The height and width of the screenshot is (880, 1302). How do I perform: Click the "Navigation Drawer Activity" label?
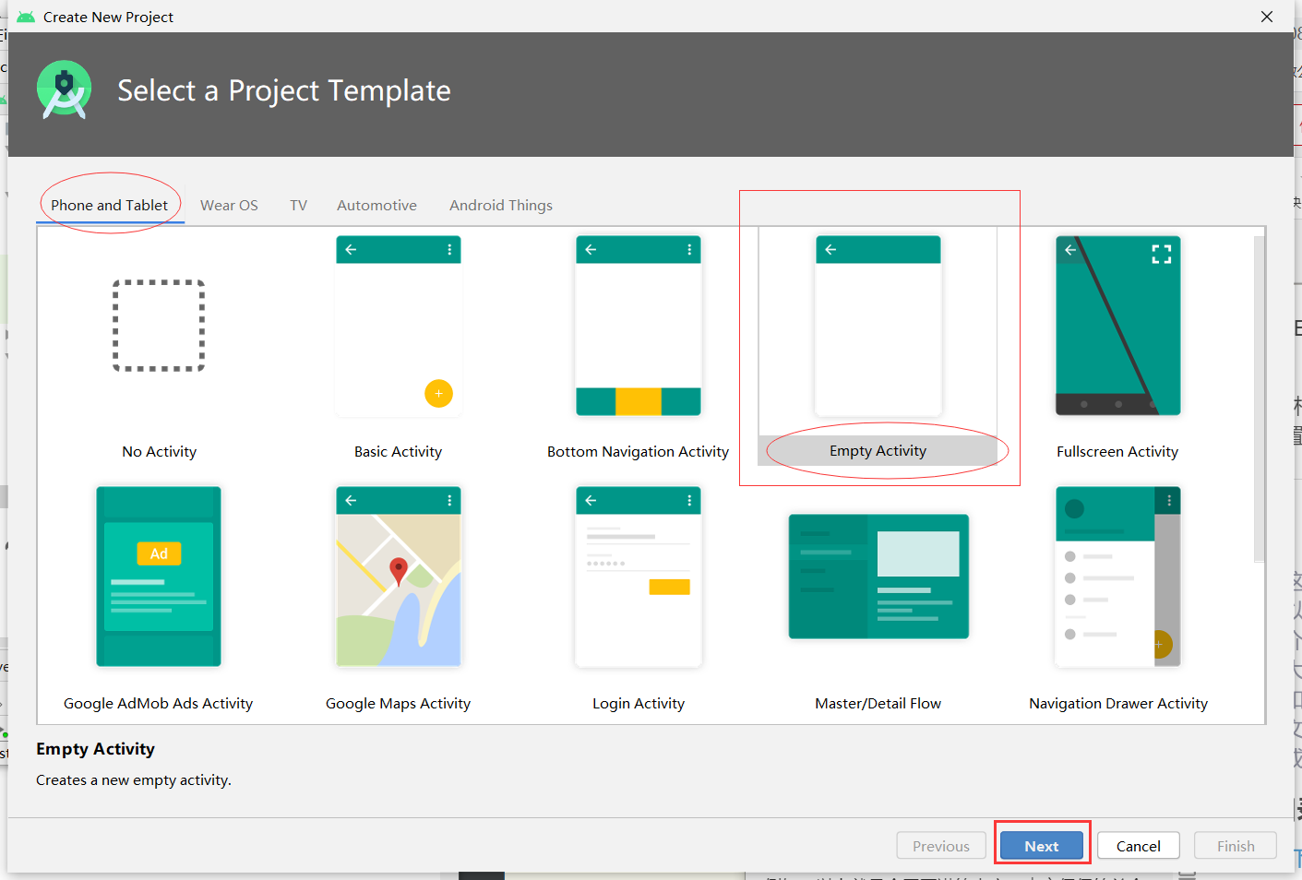click(1118, 703)
